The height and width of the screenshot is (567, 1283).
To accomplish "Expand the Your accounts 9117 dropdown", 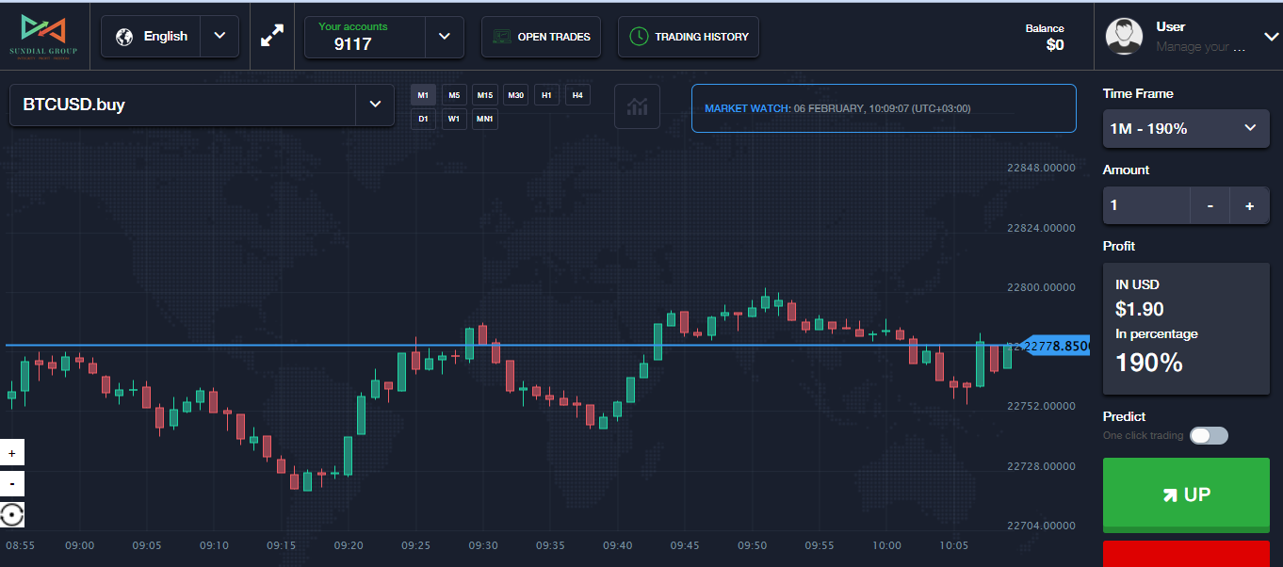I will [444, 37].
